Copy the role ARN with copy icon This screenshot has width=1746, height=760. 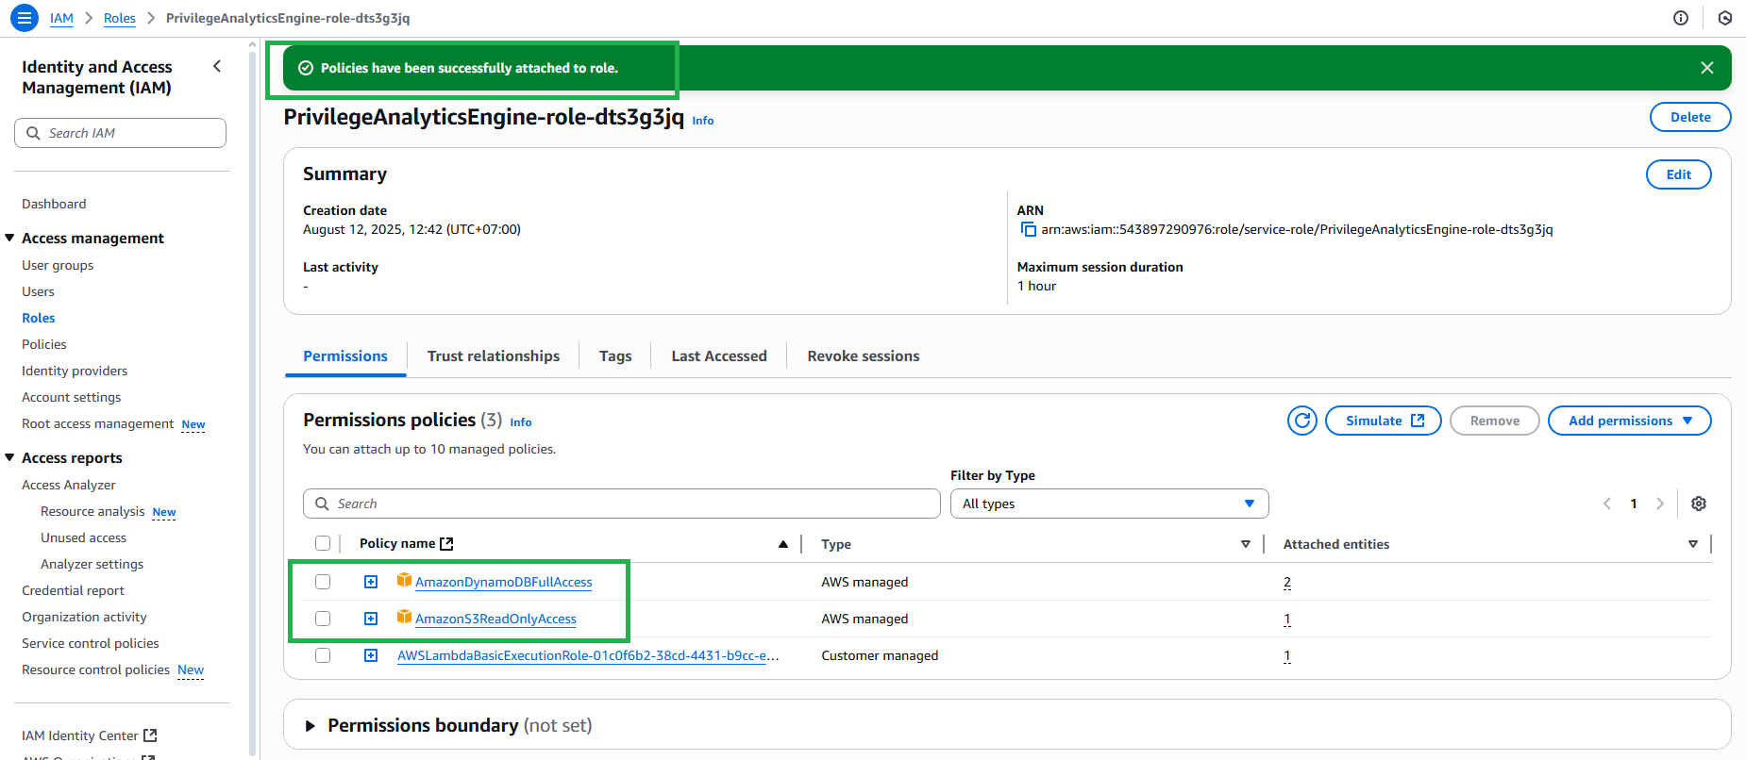pos(1028,229)
